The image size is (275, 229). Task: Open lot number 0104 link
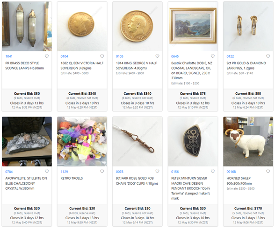(x=64, y=56)
